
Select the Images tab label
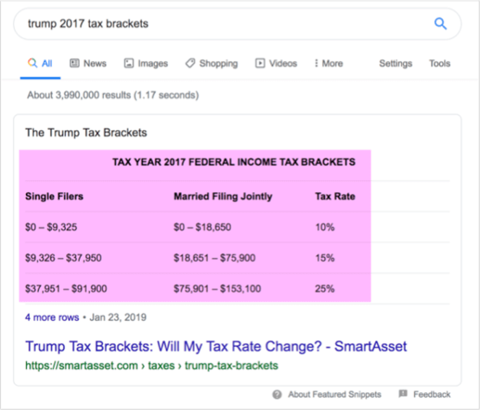152,63
